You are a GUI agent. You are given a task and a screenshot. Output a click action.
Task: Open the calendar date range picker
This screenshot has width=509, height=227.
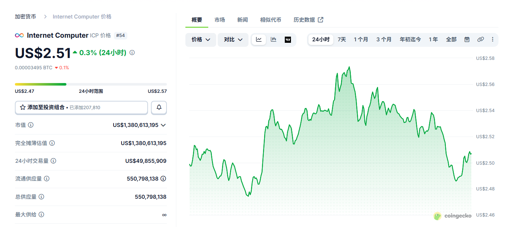[467, 40]
